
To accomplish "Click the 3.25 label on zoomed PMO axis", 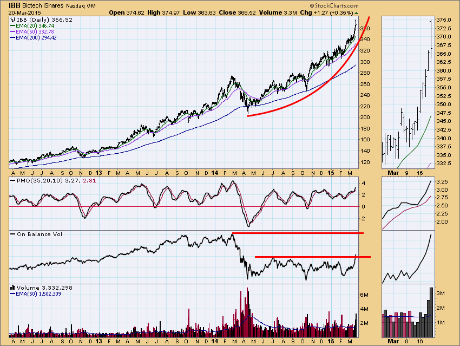I will coord(442,181).
